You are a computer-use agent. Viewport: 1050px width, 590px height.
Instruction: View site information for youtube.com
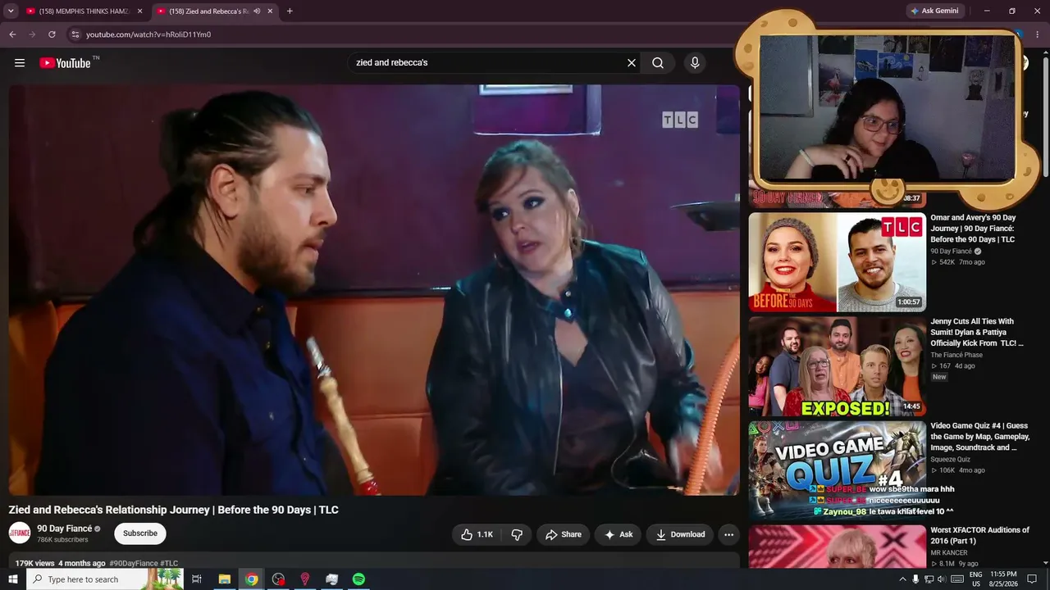(x=75, y=34)
